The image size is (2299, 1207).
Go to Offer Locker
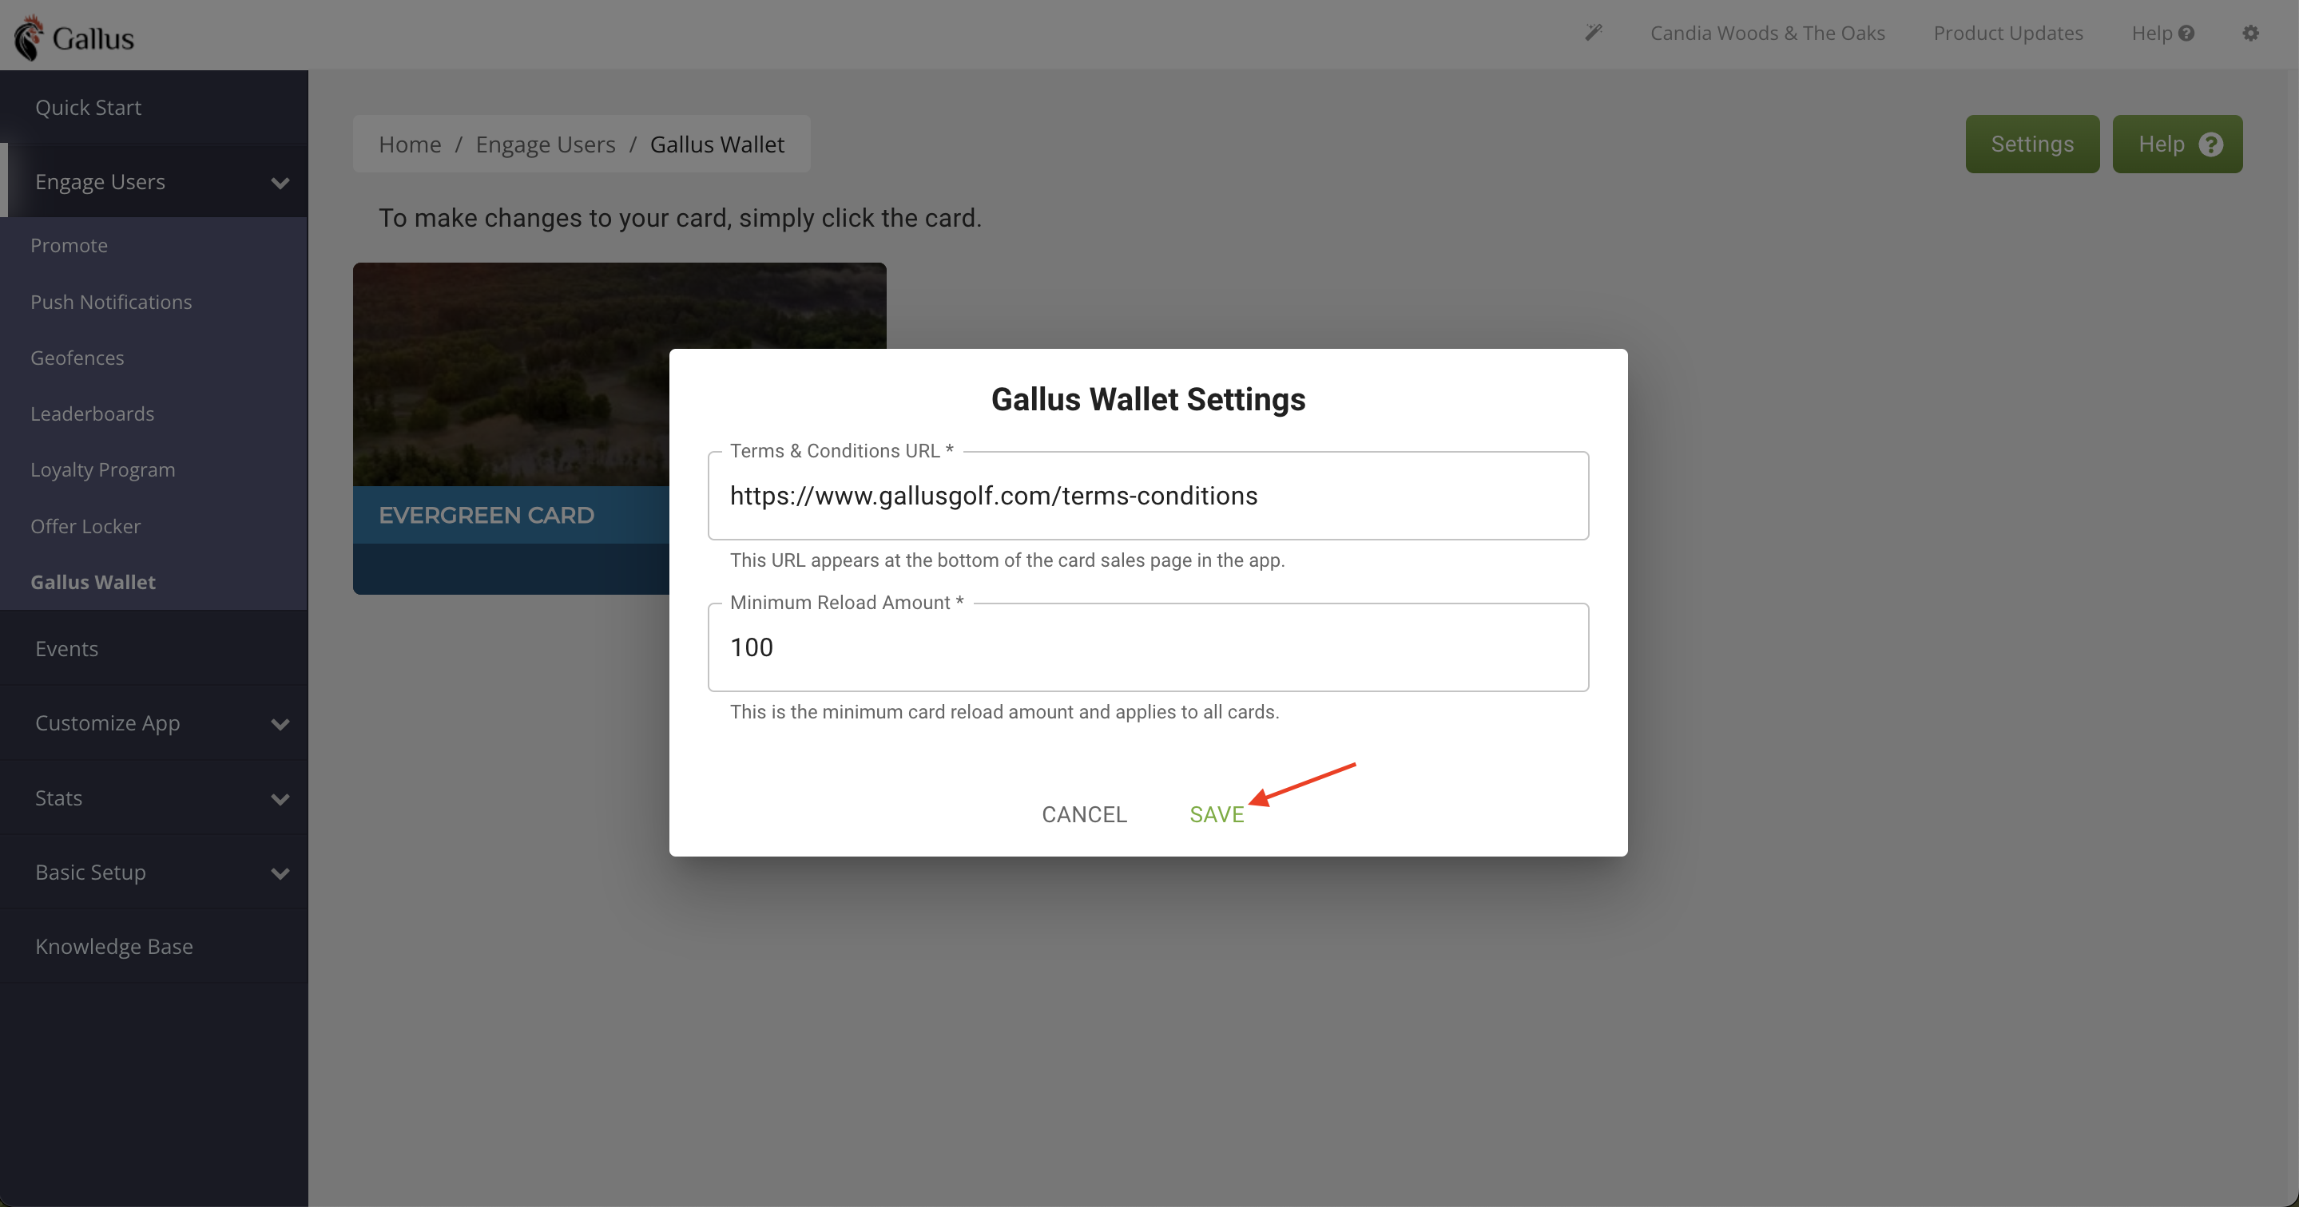click(x=85, y=525)
